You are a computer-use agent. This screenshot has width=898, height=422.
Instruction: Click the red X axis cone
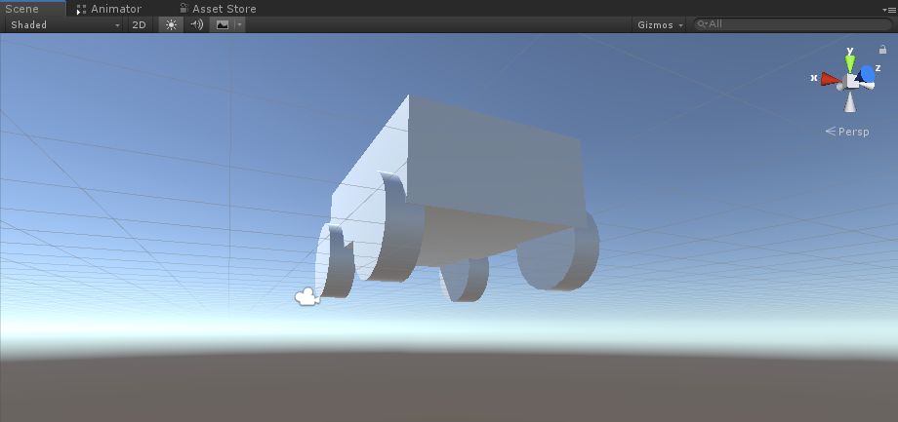click(x=830, y=79)
